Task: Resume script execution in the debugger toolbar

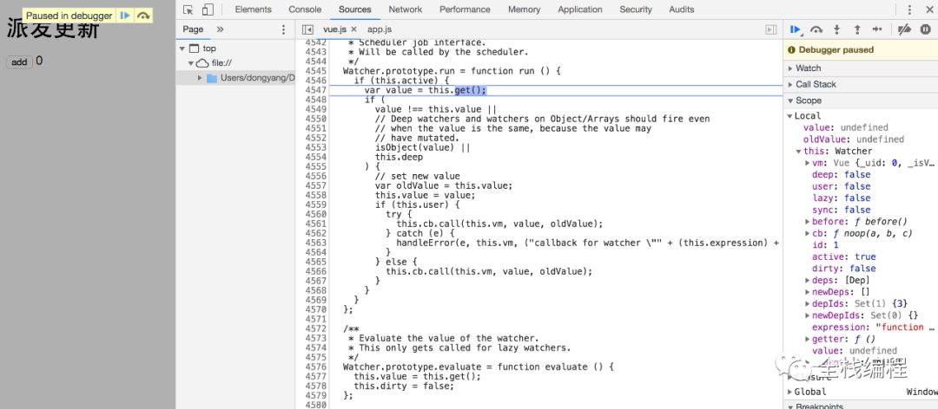Action: click(796, 29)
